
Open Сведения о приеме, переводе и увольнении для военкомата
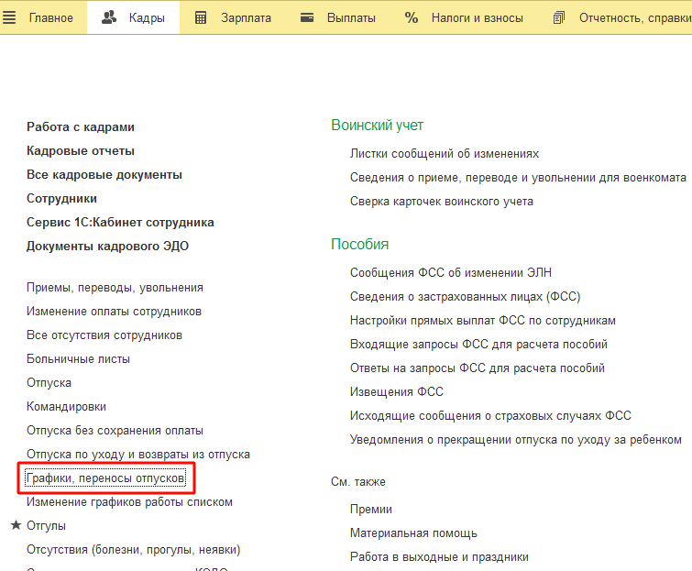coord(518,178)
